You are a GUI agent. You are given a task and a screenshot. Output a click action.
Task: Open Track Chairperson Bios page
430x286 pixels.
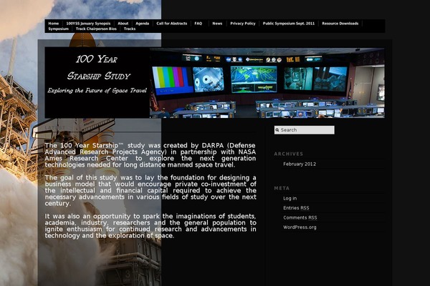(96, 29)
